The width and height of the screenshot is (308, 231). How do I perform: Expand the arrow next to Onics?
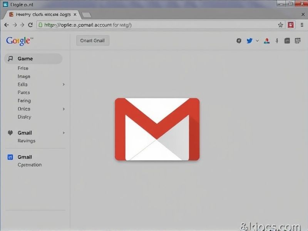(x=64, y=109)
